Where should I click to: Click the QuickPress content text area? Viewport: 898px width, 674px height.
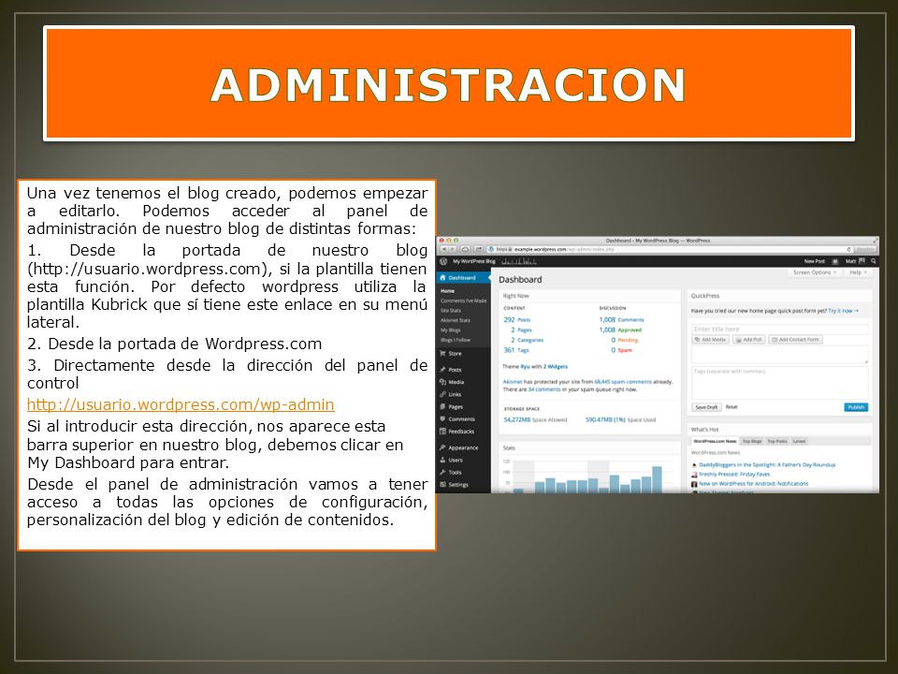pyautogui.click(x=780, y=354)
